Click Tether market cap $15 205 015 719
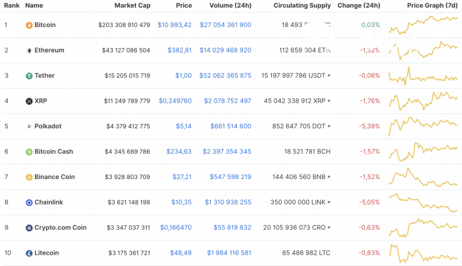 point(127,76)
